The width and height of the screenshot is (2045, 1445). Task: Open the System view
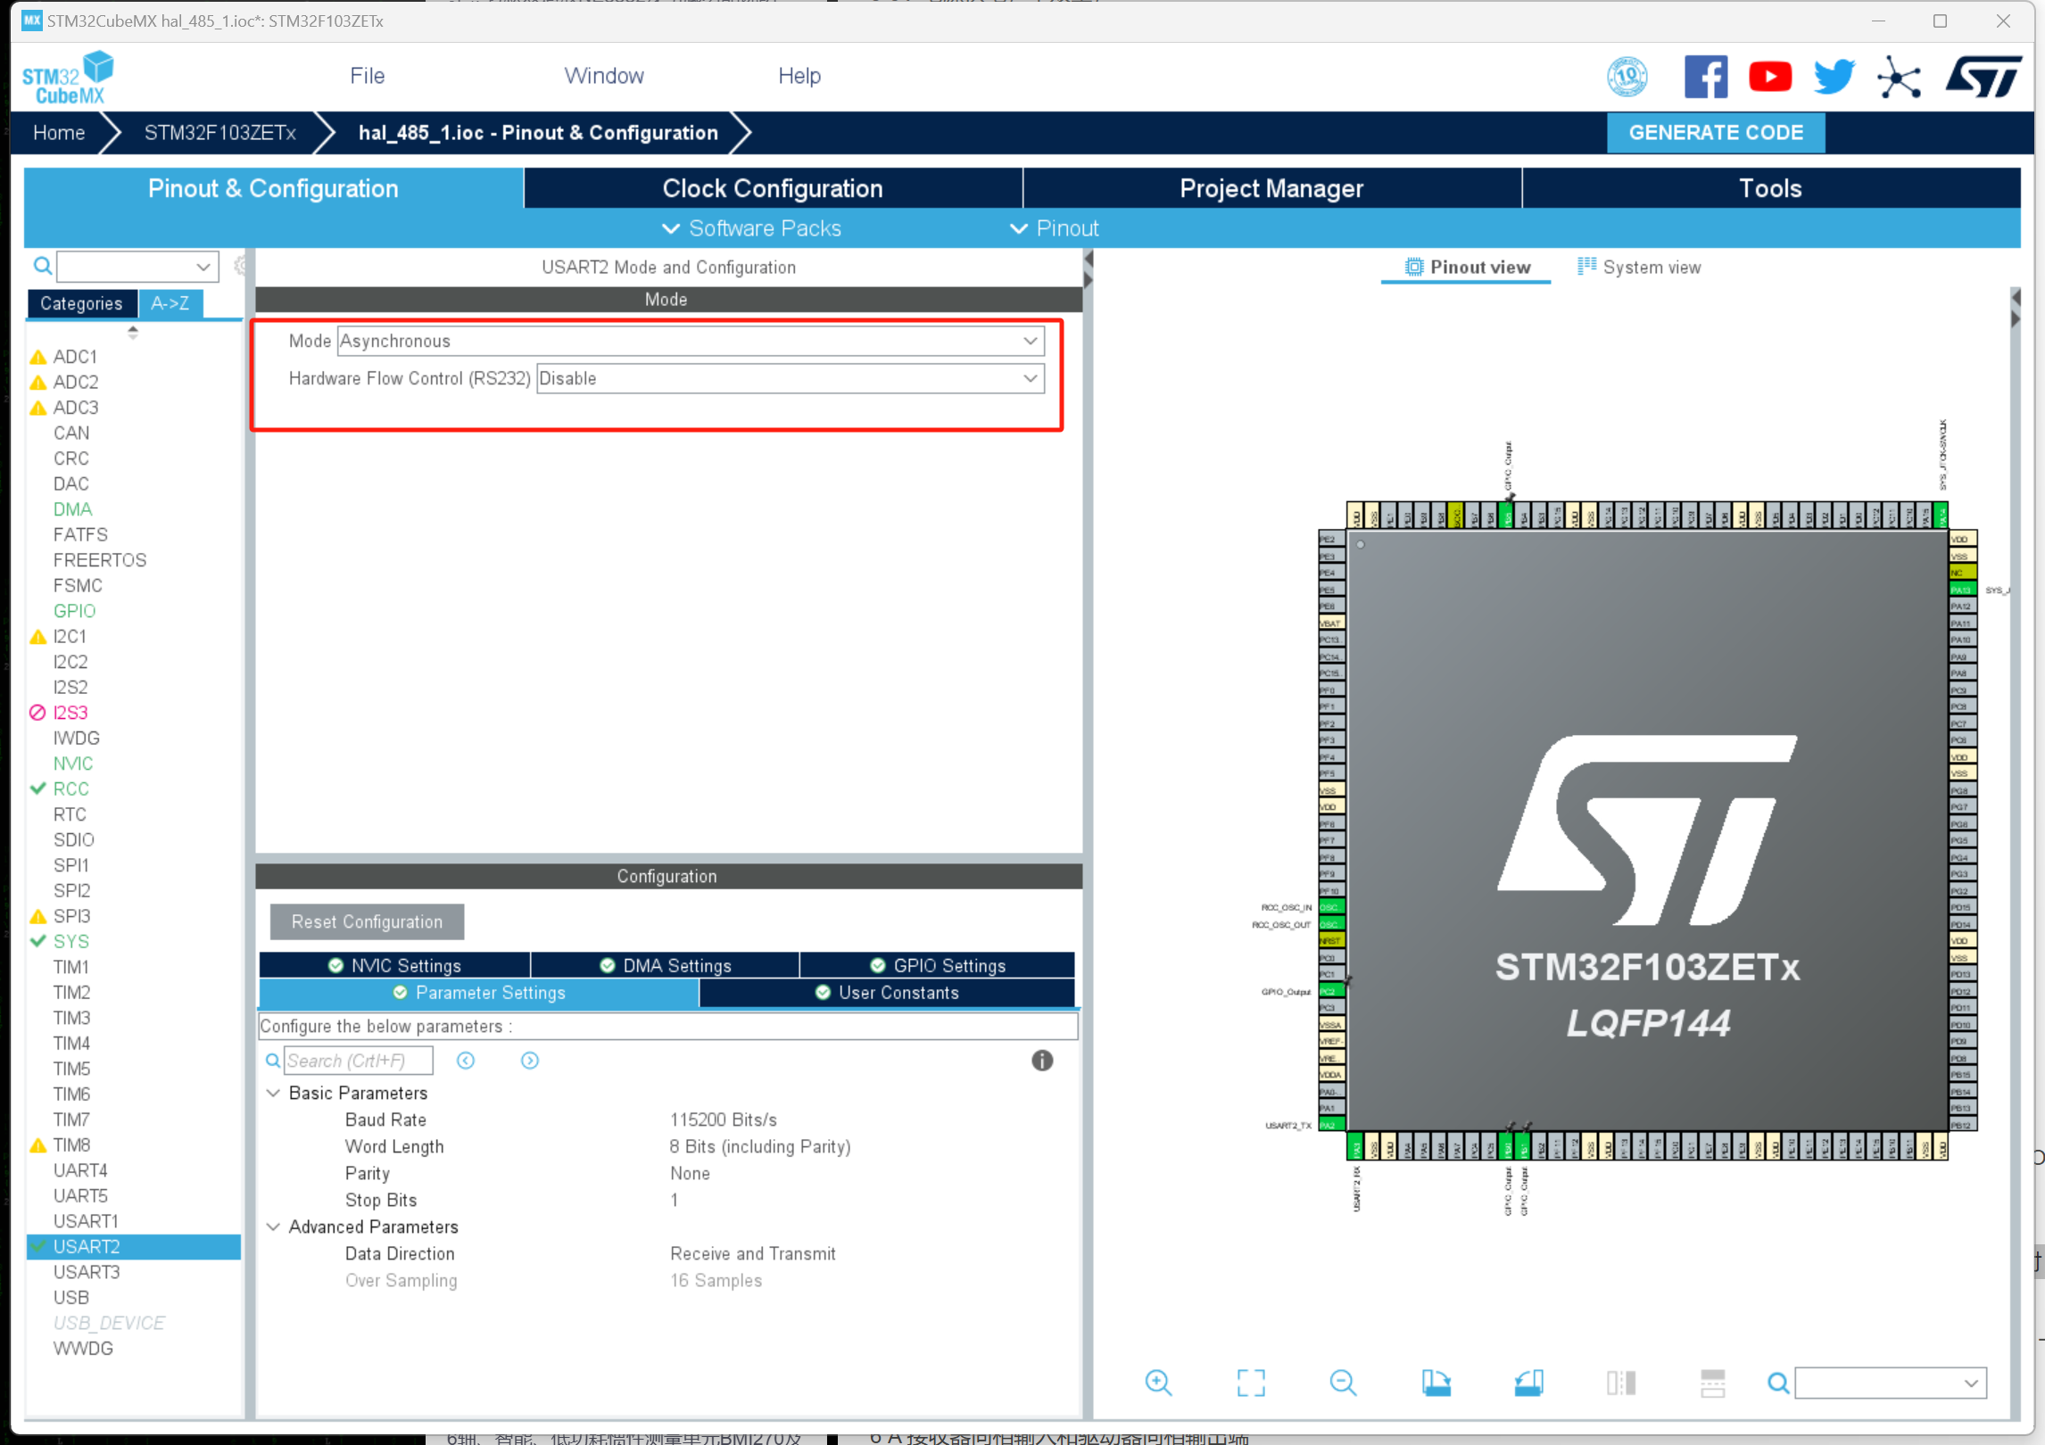point(1639,267)
